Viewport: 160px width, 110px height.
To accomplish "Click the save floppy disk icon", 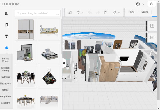I will click(x=106, y=12).
